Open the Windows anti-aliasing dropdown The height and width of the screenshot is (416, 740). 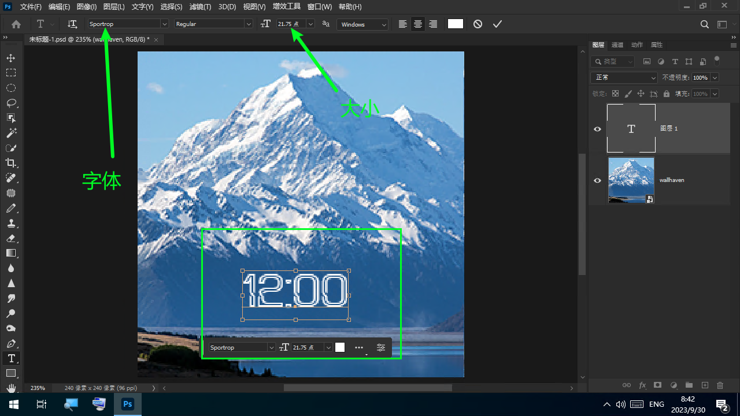tap(383, 24)
